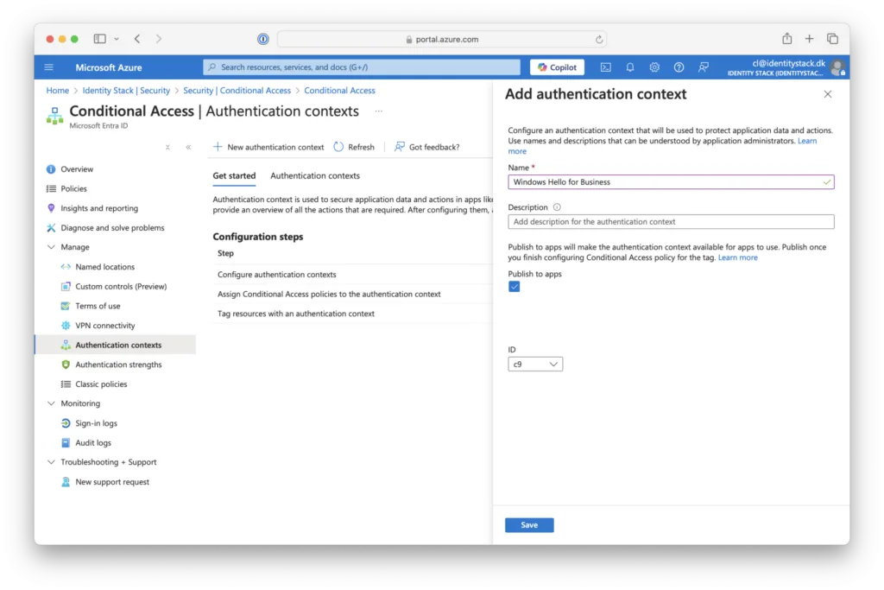This screenshot has height=590, width=884.
Task: Clear the sidebar search with the X
Action: point(167,147)
